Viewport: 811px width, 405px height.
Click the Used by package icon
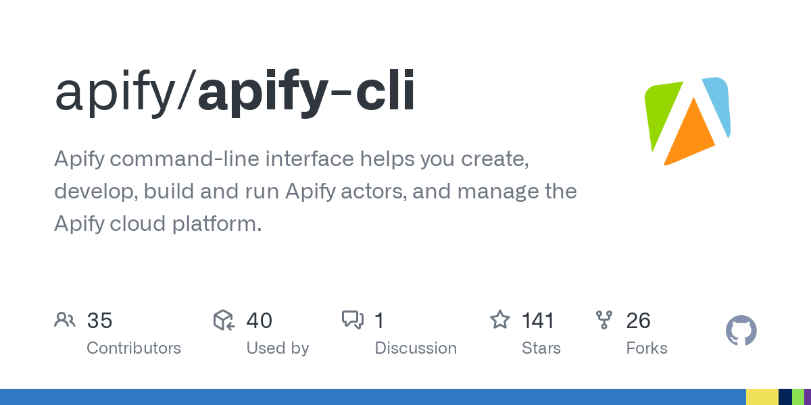click(x=224, y=320)
